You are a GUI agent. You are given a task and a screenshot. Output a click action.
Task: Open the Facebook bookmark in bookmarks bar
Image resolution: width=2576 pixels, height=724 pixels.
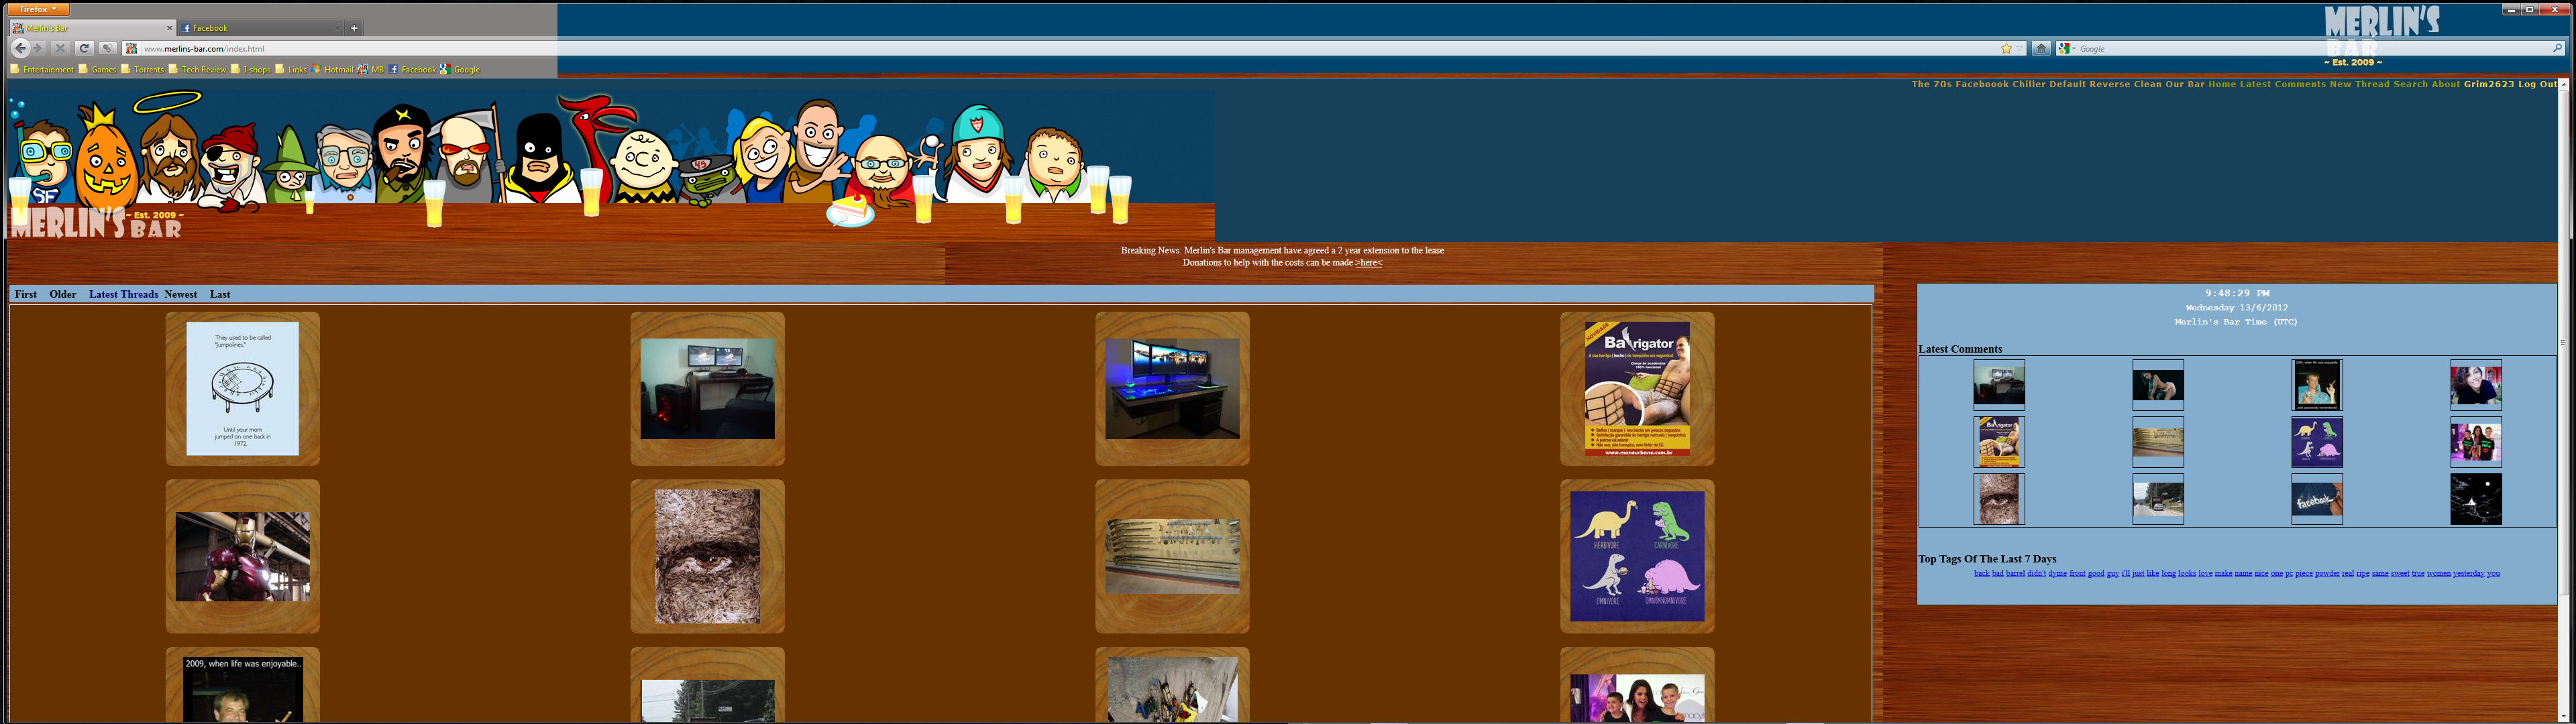[x=412, y=69]
